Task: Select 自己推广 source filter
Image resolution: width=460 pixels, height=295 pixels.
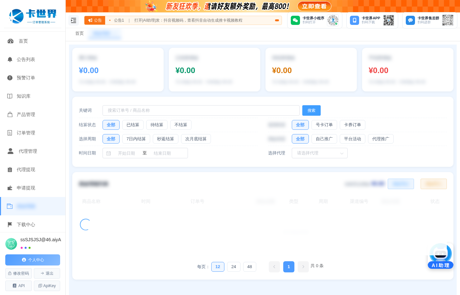Action: pos(324,139)
